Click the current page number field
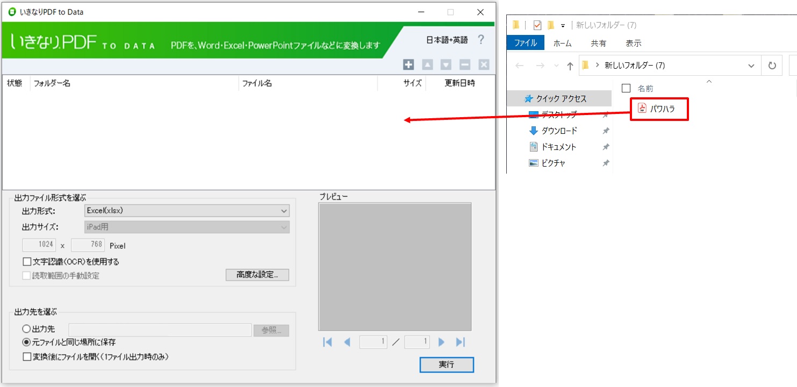Image resolution: width=797 pixels, height=387 pixels. [373, 342]
